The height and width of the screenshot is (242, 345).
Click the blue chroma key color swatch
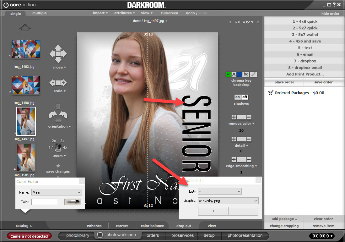(240, 74)
